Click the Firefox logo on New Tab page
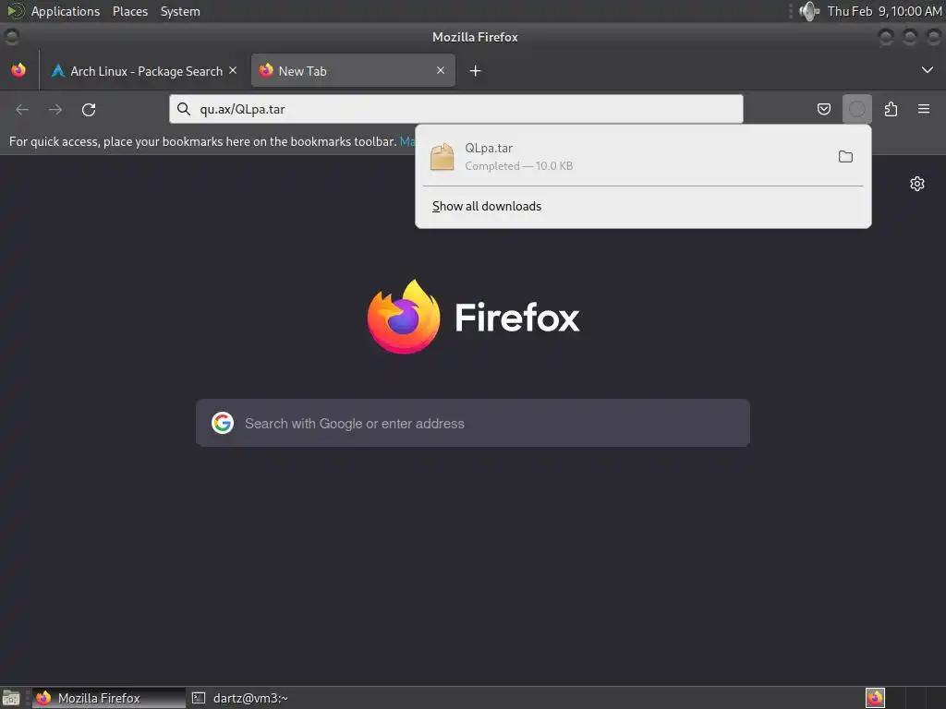 pos(404,317)
